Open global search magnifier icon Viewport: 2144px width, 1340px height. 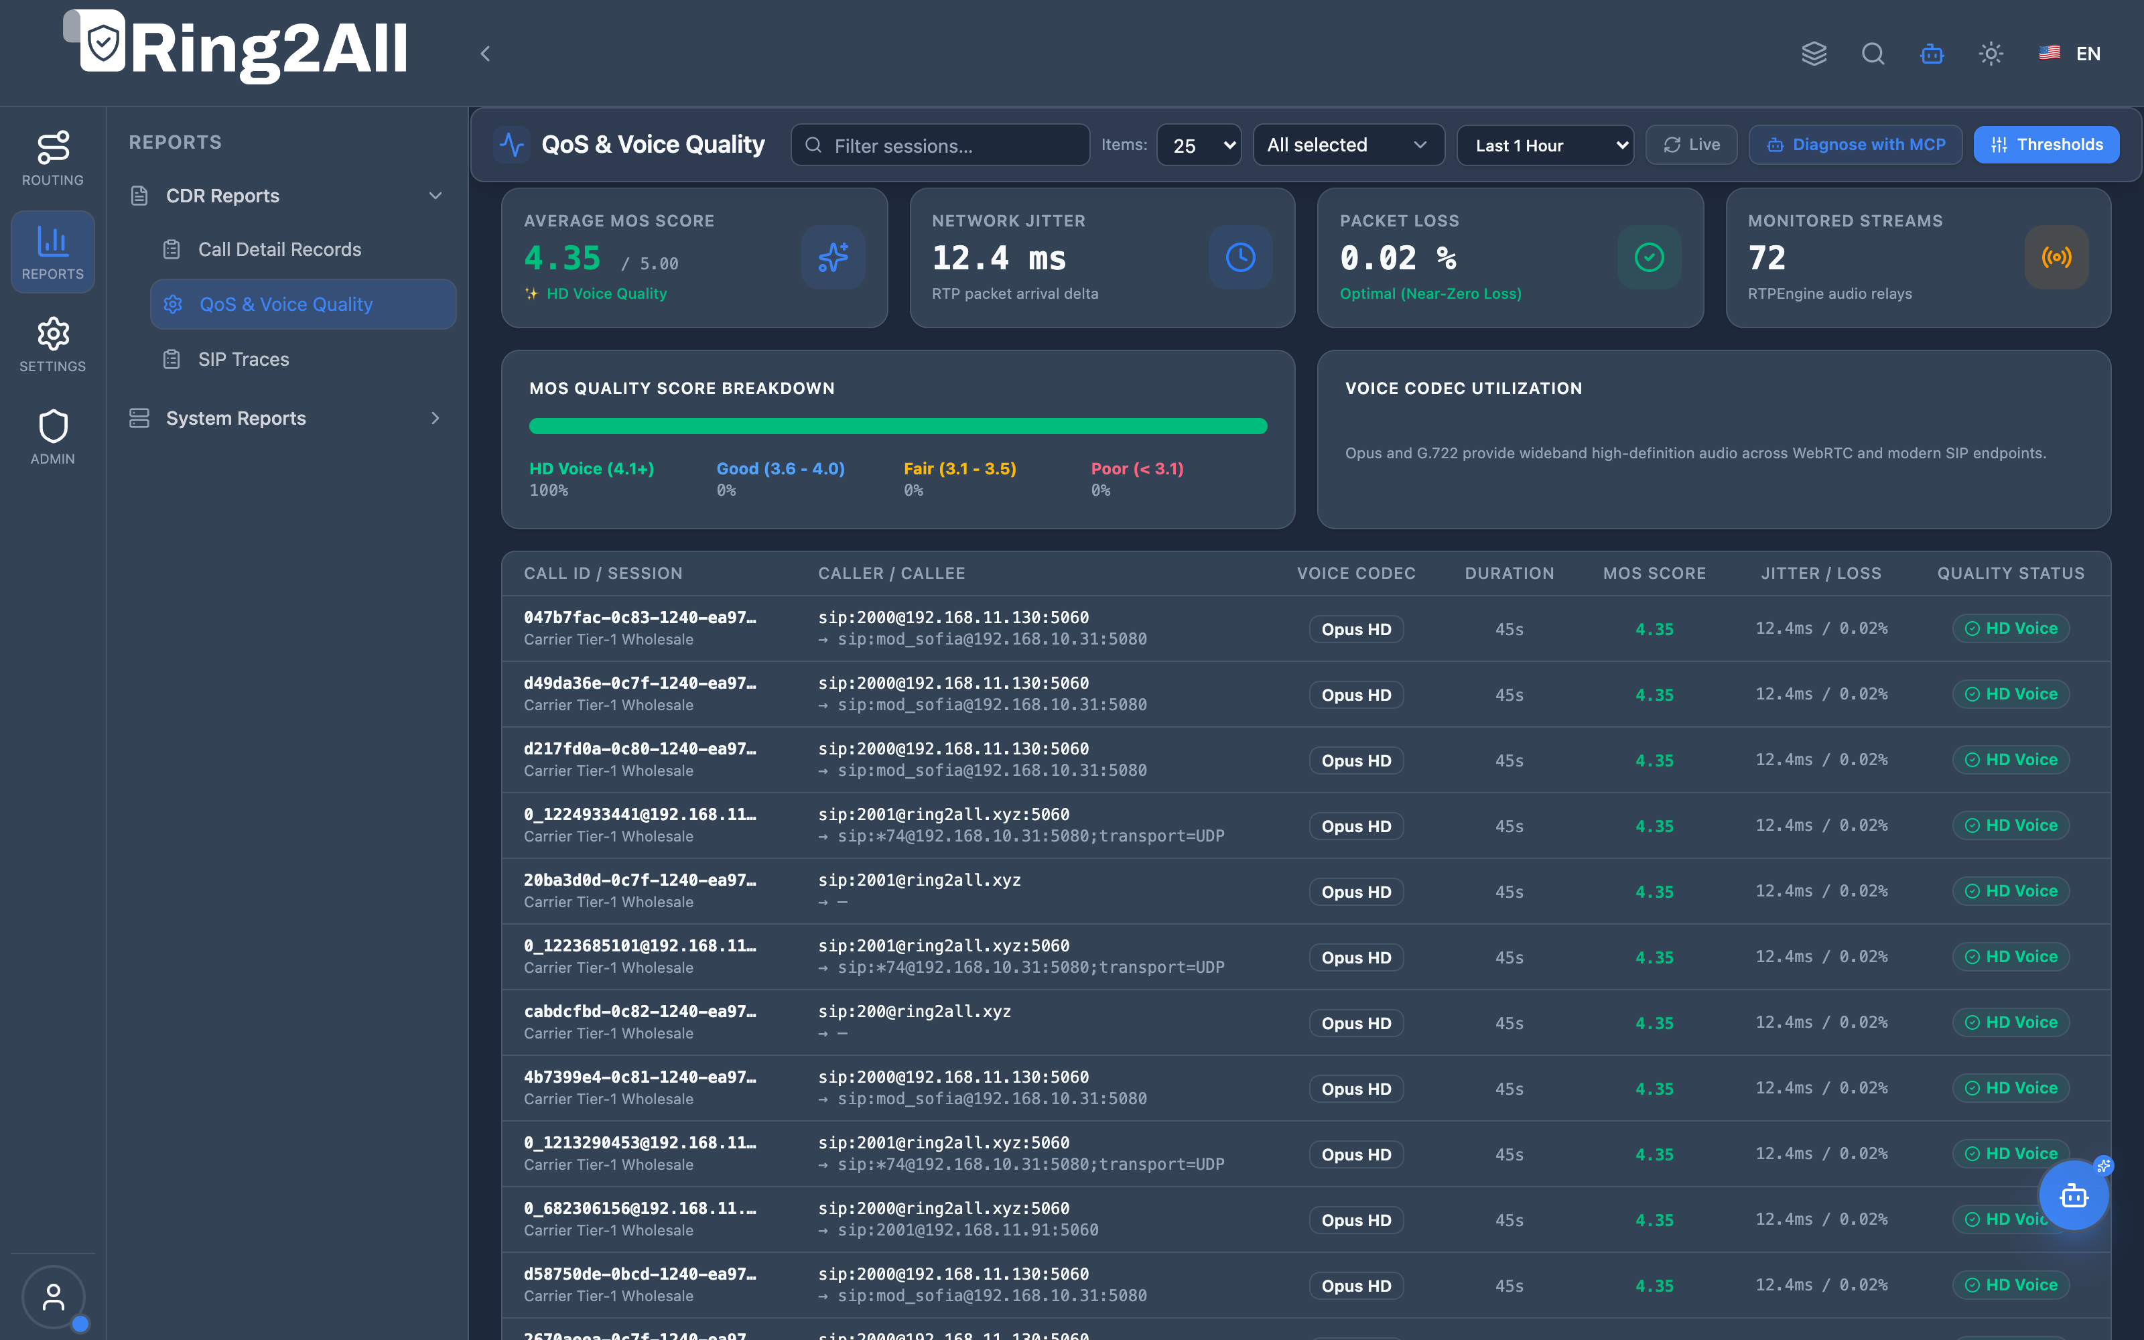coord(1872,53)
